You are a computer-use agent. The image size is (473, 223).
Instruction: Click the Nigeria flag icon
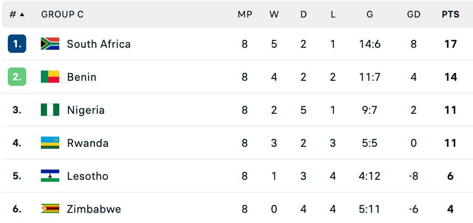coord(50,110)
